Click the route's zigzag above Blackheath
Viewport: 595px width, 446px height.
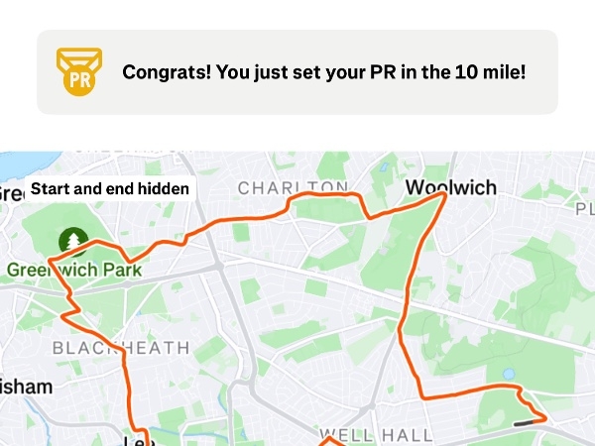[x=67, y=313]
